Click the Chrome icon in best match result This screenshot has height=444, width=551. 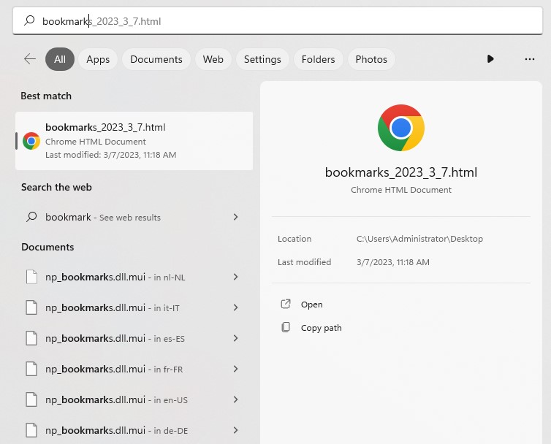31,141
